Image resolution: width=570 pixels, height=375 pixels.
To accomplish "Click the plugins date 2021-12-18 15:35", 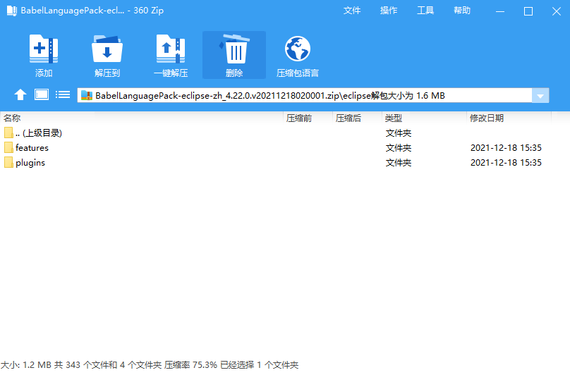I will (x=506, y=163).
